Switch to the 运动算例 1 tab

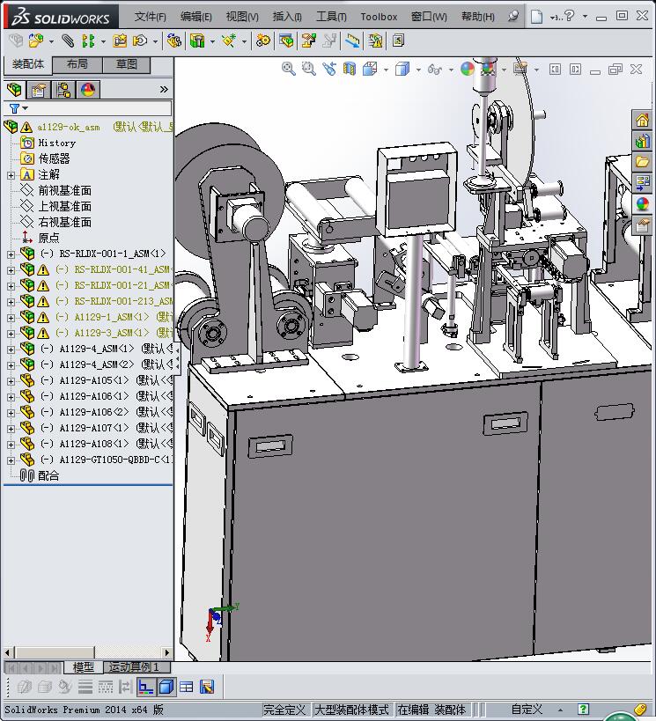pyautogui.click(x=133, y=667)
